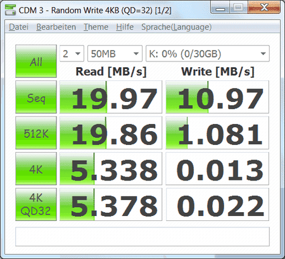Run the 512K benchmark

coord(36,133)
